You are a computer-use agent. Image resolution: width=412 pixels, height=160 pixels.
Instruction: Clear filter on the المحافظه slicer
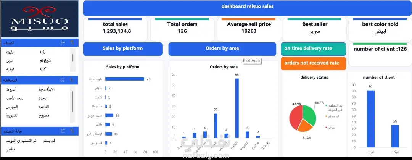click(x=72, y=80)
